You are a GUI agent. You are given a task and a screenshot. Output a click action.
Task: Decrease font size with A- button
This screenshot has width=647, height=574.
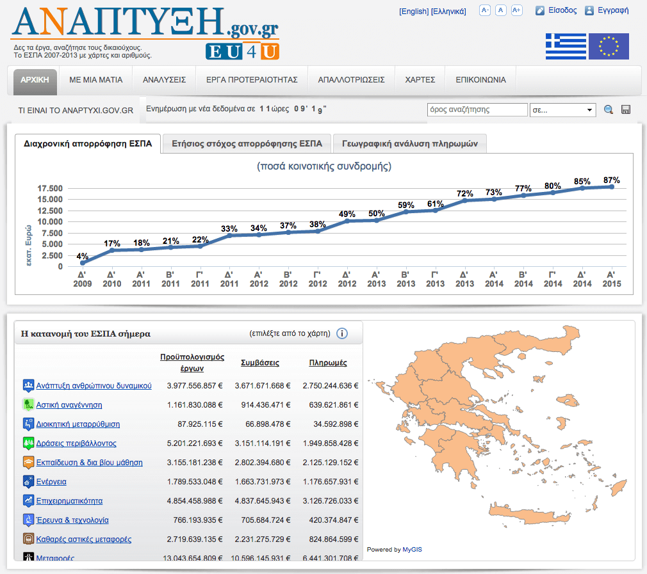coord(485,10)
